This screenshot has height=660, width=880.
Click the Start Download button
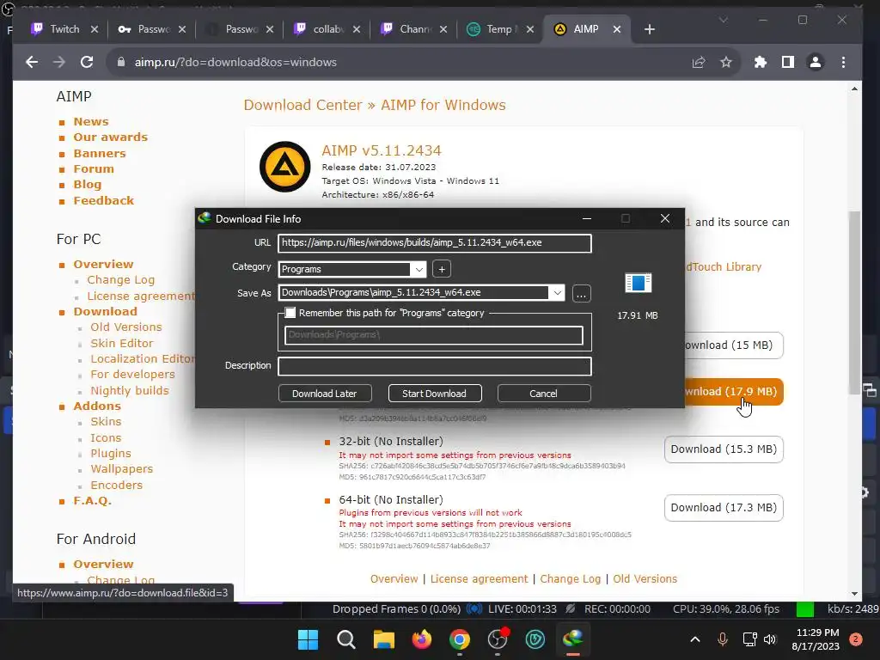pos(434,394)
